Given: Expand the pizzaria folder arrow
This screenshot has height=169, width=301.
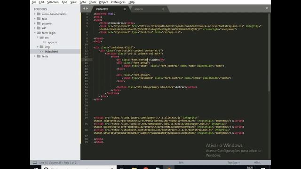Looking at the screenshot, I should (35, 23).
